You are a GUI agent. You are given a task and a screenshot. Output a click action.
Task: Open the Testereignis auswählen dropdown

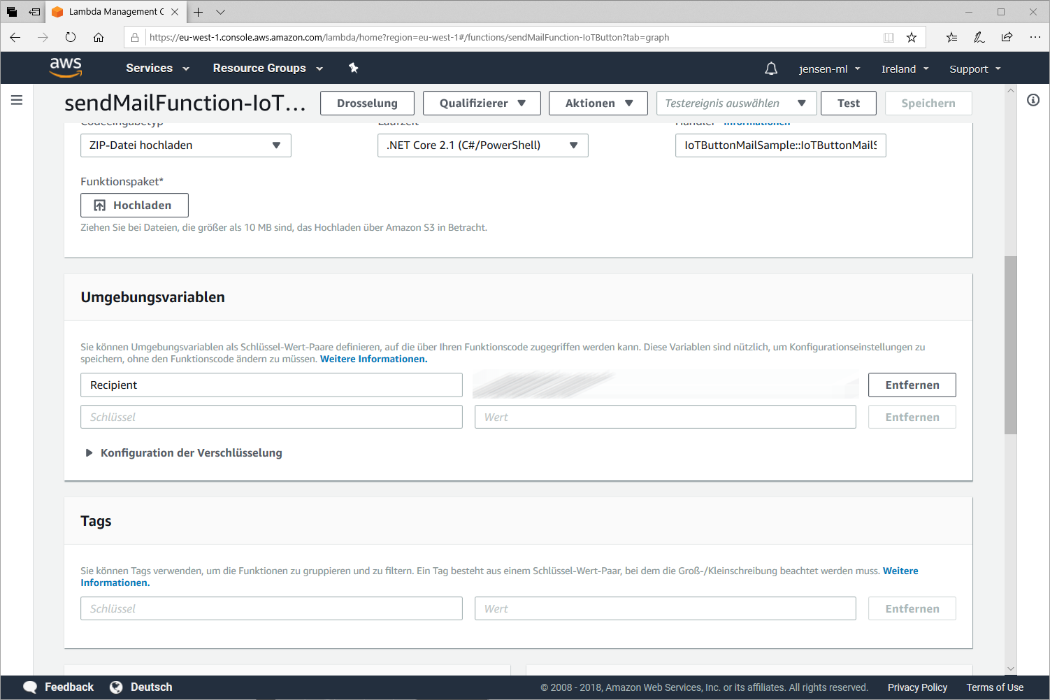click(735, 103)
